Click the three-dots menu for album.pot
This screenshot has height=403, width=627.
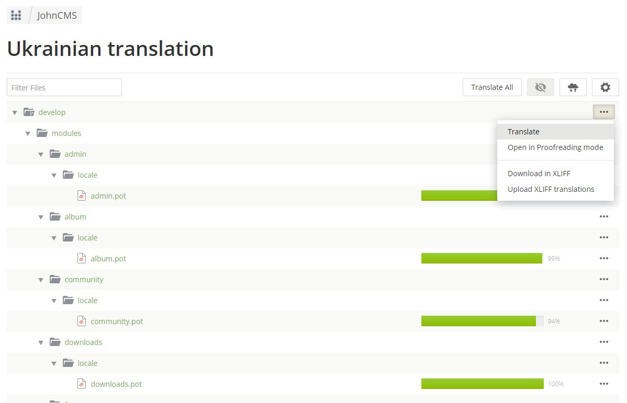[603, 258]
